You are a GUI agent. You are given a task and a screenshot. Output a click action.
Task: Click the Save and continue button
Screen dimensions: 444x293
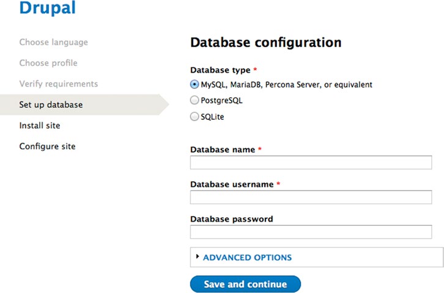point(245,284)
